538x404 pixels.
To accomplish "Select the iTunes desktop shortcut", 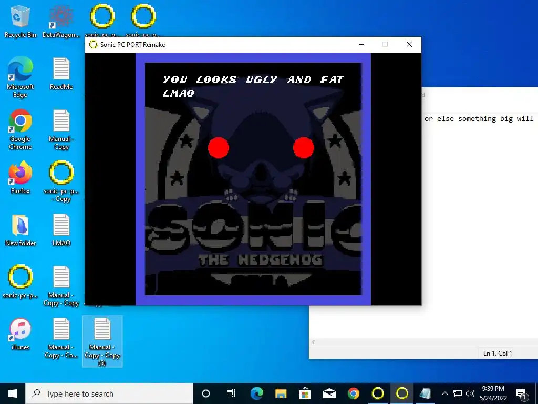I will [20, 334].
